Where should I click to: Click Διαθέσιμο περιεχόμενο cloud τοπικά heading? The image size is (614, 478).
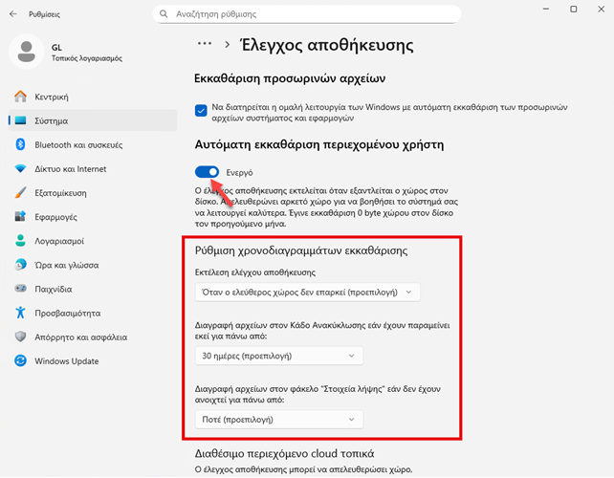point(284,453)
